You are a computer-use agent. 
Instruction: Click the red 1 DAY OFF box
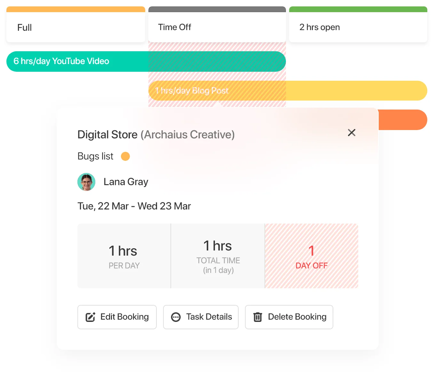[312, 256]
